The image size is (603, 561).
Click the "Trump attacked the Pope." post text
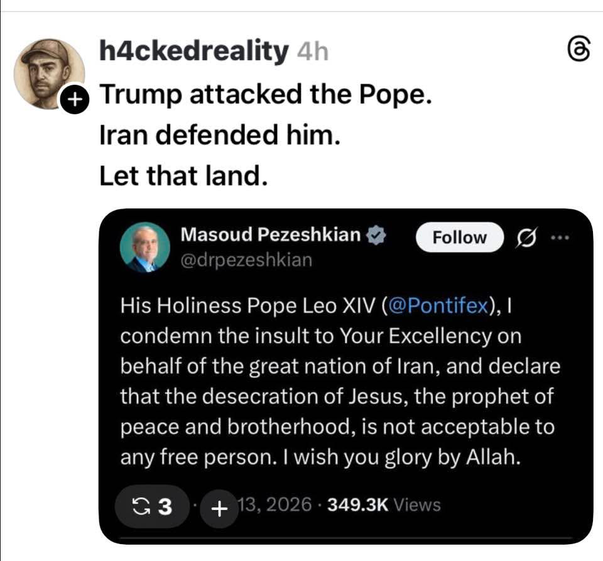coord(265,95)
